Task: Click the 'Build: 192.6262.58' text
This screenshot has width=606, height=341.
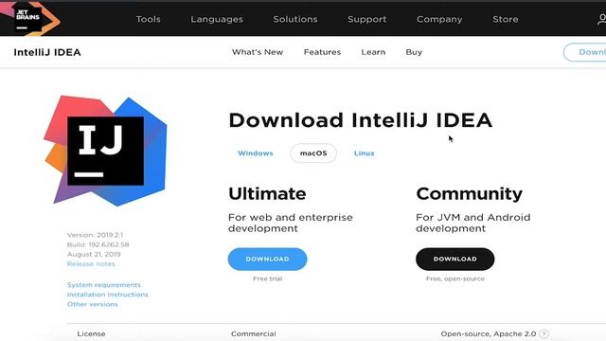Action: pyautogui.click(x=98, y=244)
